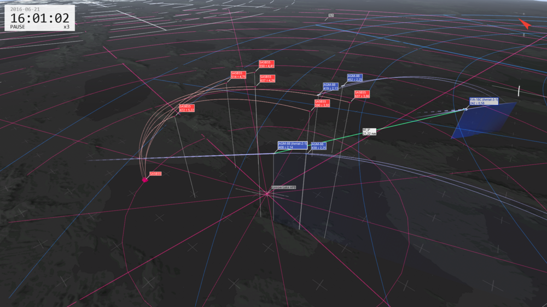Click SA5B55 label reading 514 ↑ 4,75

[x=238, y=75]
